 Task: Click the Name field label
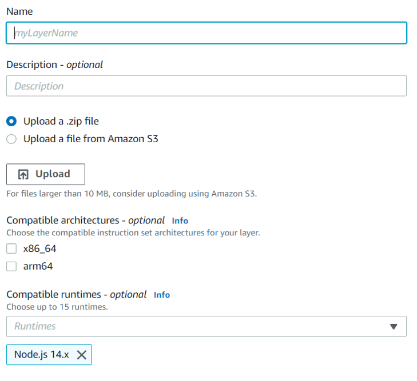point(19,11)
